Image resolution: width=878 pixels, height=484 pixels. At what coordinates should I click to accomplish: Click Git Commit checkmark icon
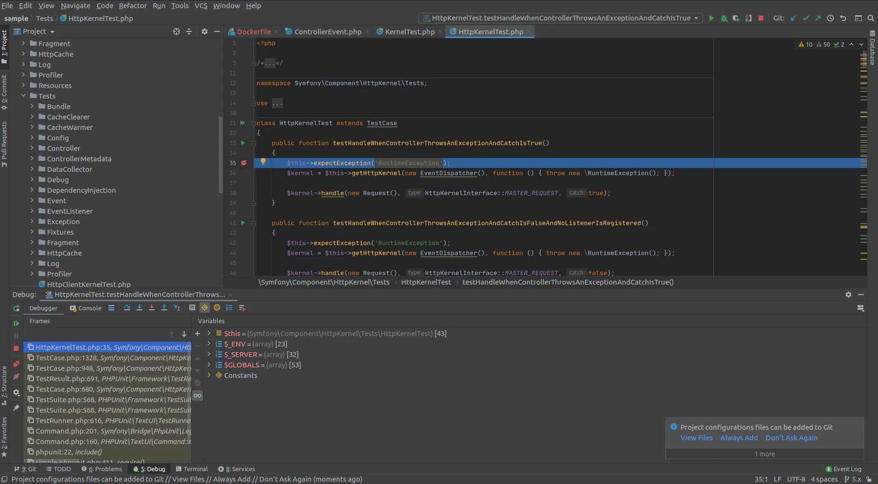point(806,18)
